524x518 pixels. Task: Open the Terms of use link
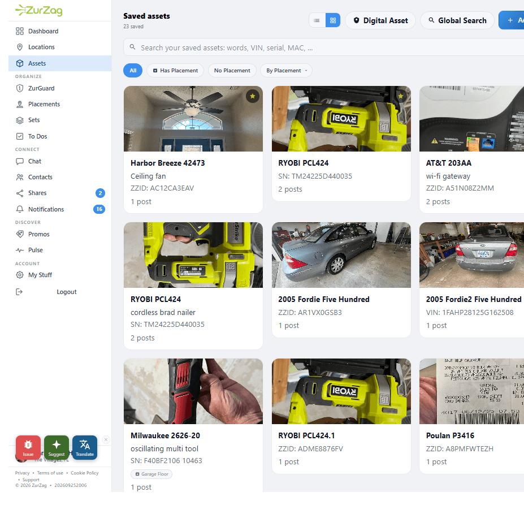coord(50,473)
